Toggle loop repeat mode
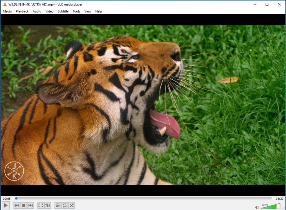Screen dimensions: 286x210 (x=65, y=205)
